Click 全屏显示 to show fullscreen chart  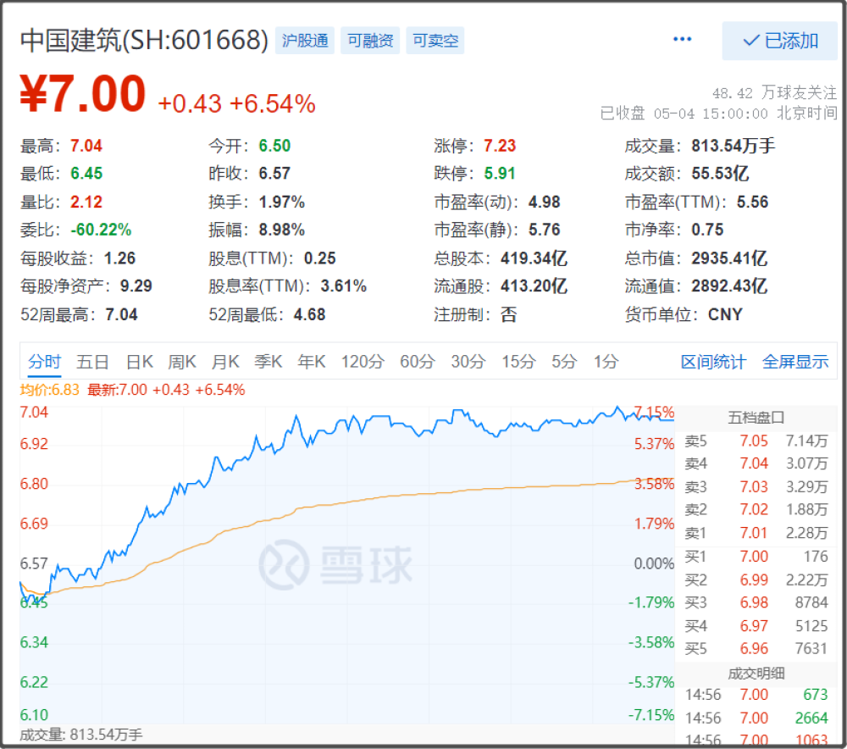pyautogui.click(x=794, y=362)
